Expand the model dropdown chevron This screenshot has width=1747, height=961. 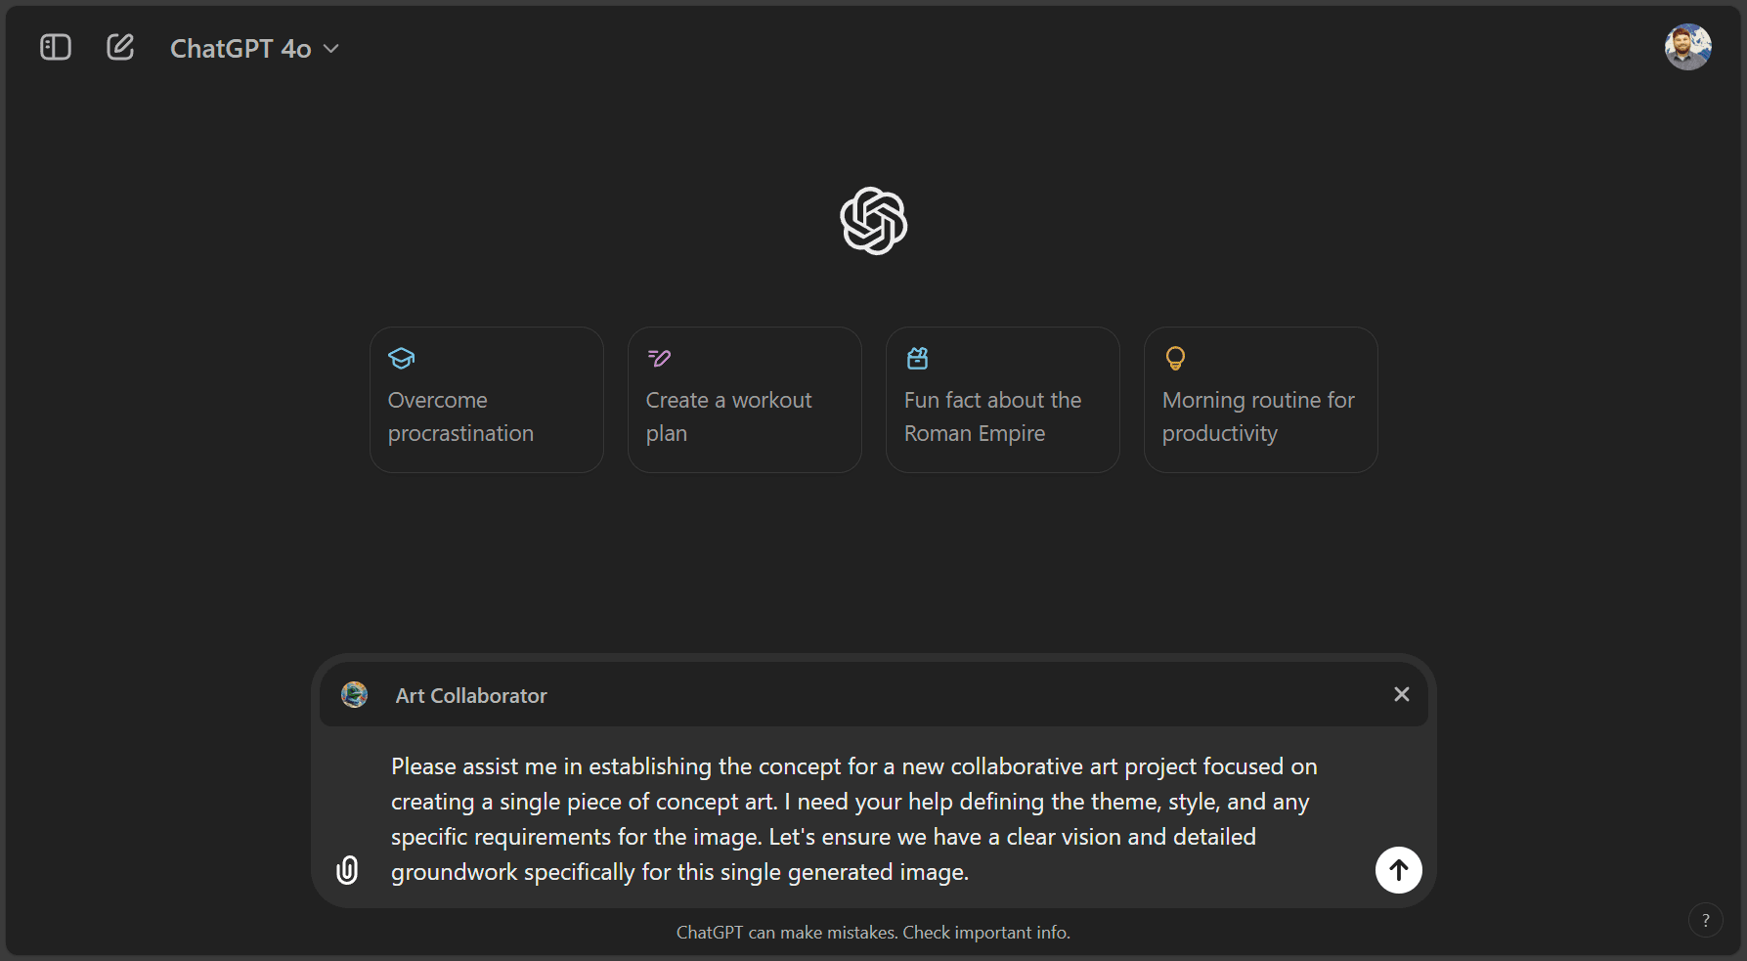tap(330, 48)
